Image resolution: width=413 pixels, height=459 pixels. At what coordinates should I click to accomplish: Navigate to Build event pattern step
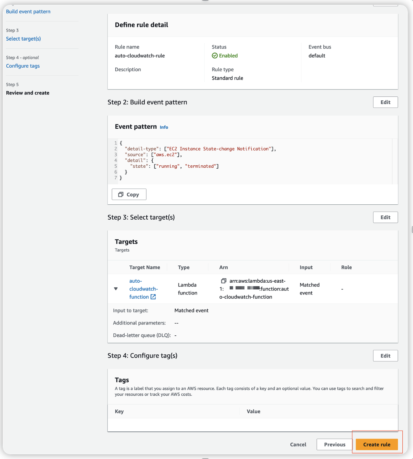click(28, 11)
